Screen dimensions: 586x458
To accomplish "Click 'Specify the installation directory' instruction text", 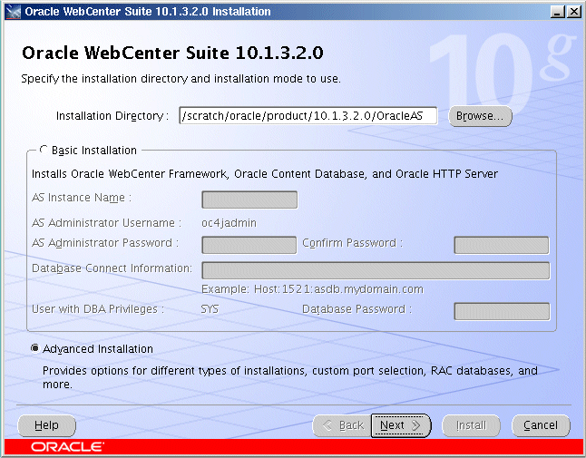I will [x=181, y=79].
